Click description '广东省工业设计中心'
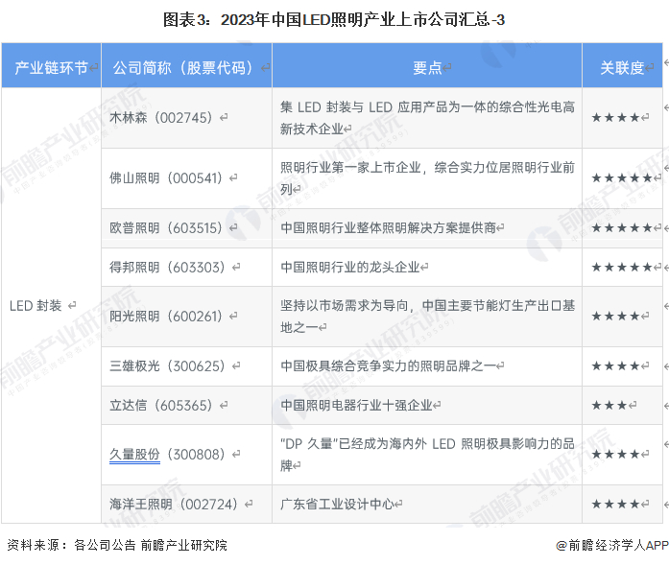 tap(338, 504)
